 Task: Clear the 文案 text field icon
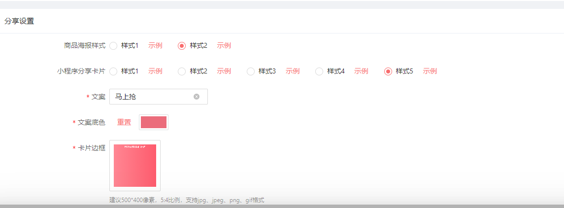197,97
